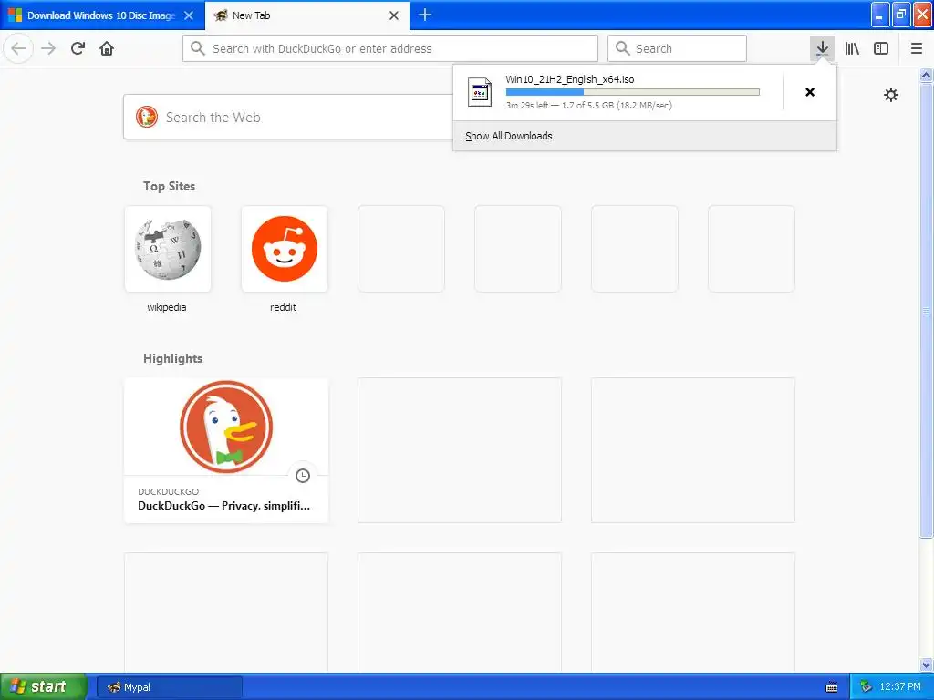This screenshot has height=700, width=934.
Task: Reload the current page
Action: point(78,48)
